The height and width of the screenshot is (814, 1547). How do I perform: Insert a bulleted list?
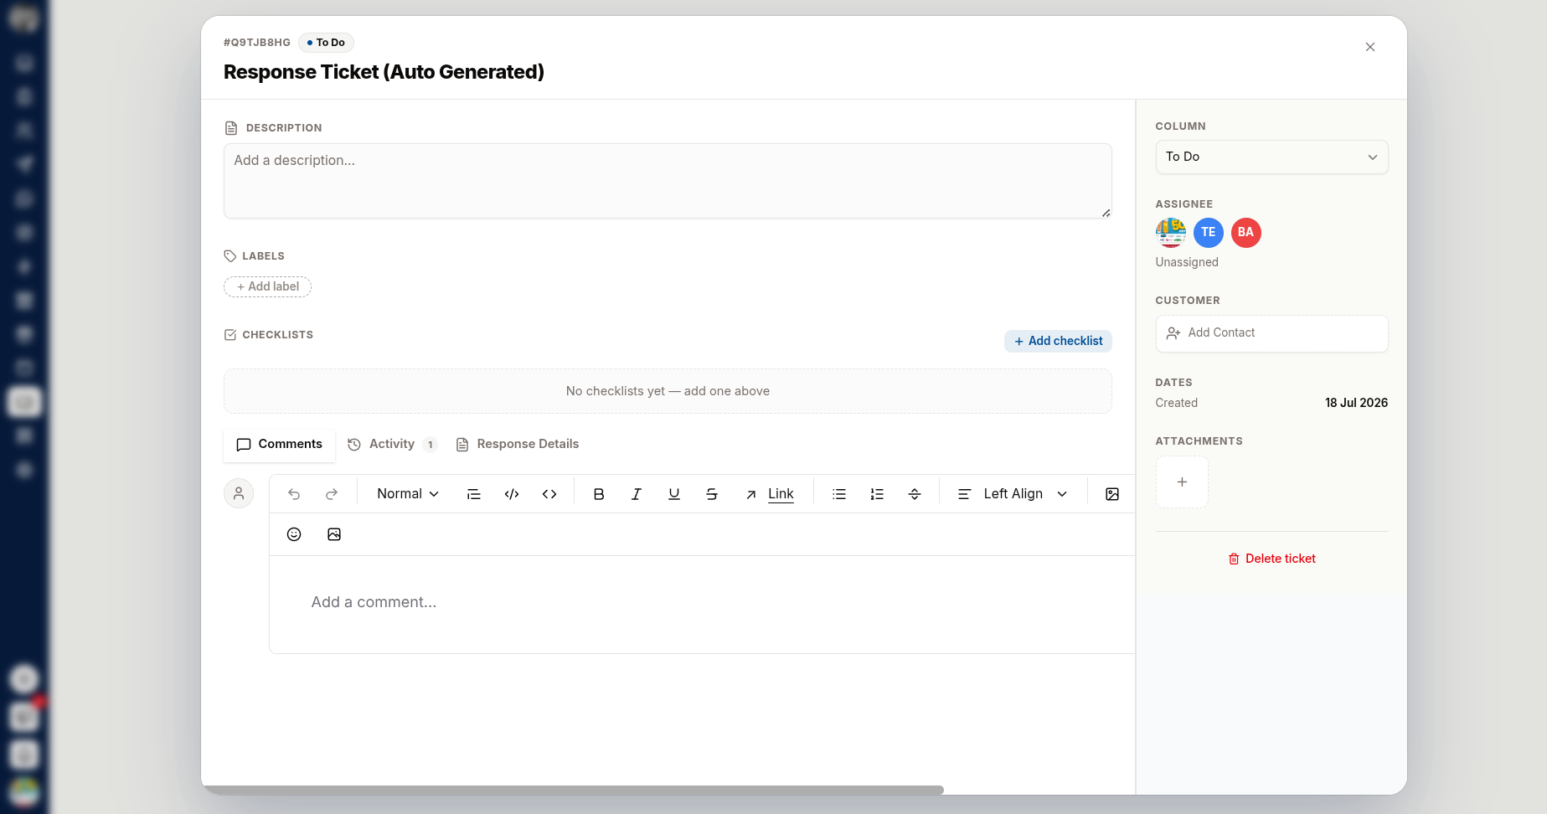pos(839,494)
